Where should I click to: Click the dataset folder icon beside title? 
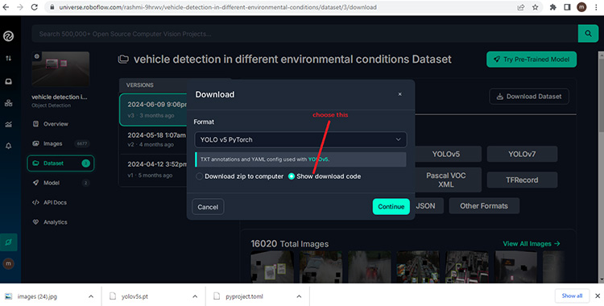pyautogui.click(x=123, y=60)
